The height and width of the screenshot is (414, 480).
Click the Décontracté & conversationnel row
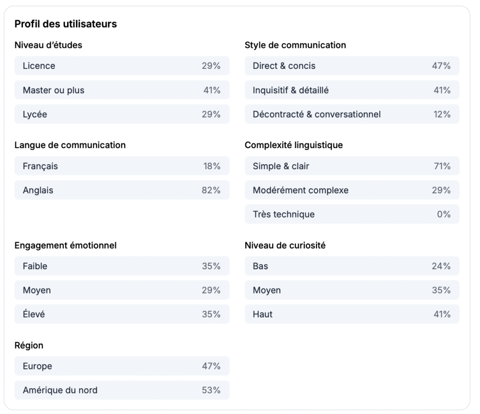coord(352,114)
